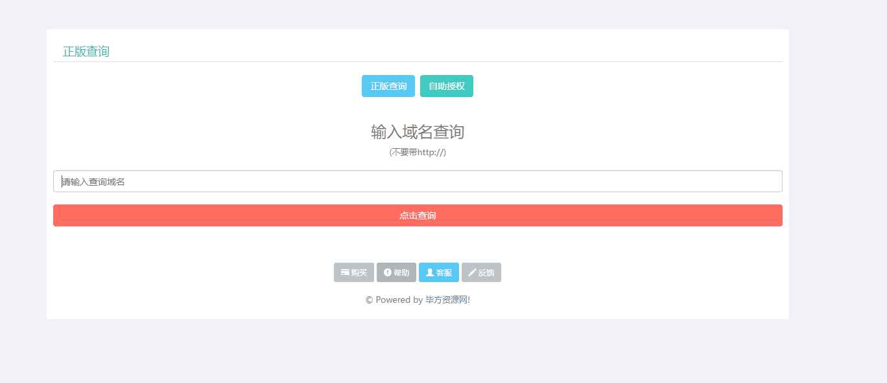Image resolution: width=887 pixels, height=383 pixels.
Task: Click the red 点击查询 query button
Action: [x=417, y=215]
